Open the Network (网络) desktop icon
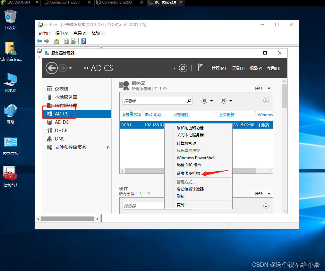 click(10, 114)
